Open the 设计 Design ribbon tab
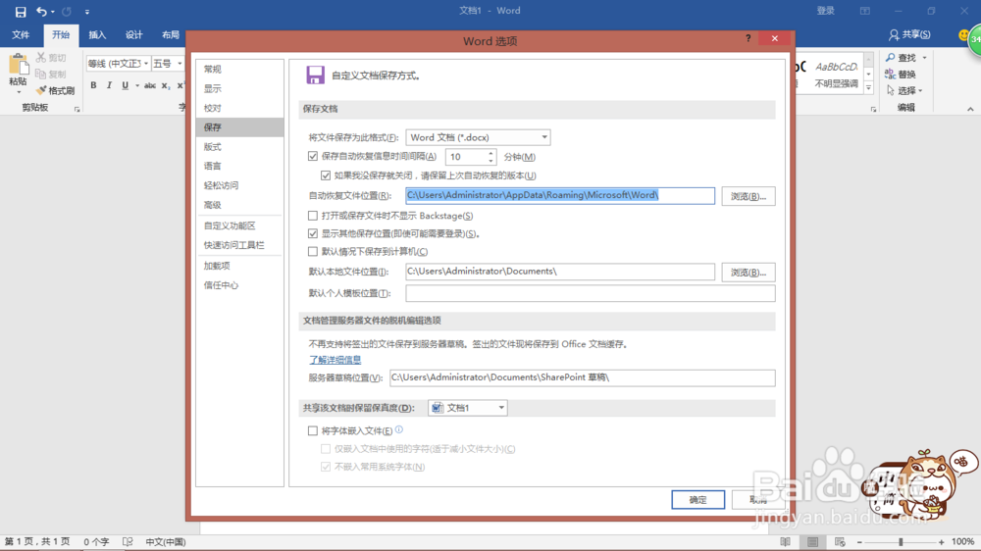The height and width of the screenshot is (551, 981). tap(133, 35)
